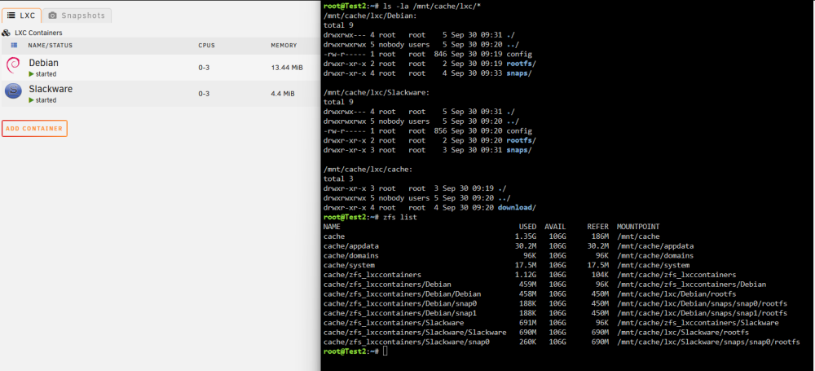This screenshot has height=371, width=815.
Task: Click the 'download/' directory entry in the terminal
Action: [517, 208]
